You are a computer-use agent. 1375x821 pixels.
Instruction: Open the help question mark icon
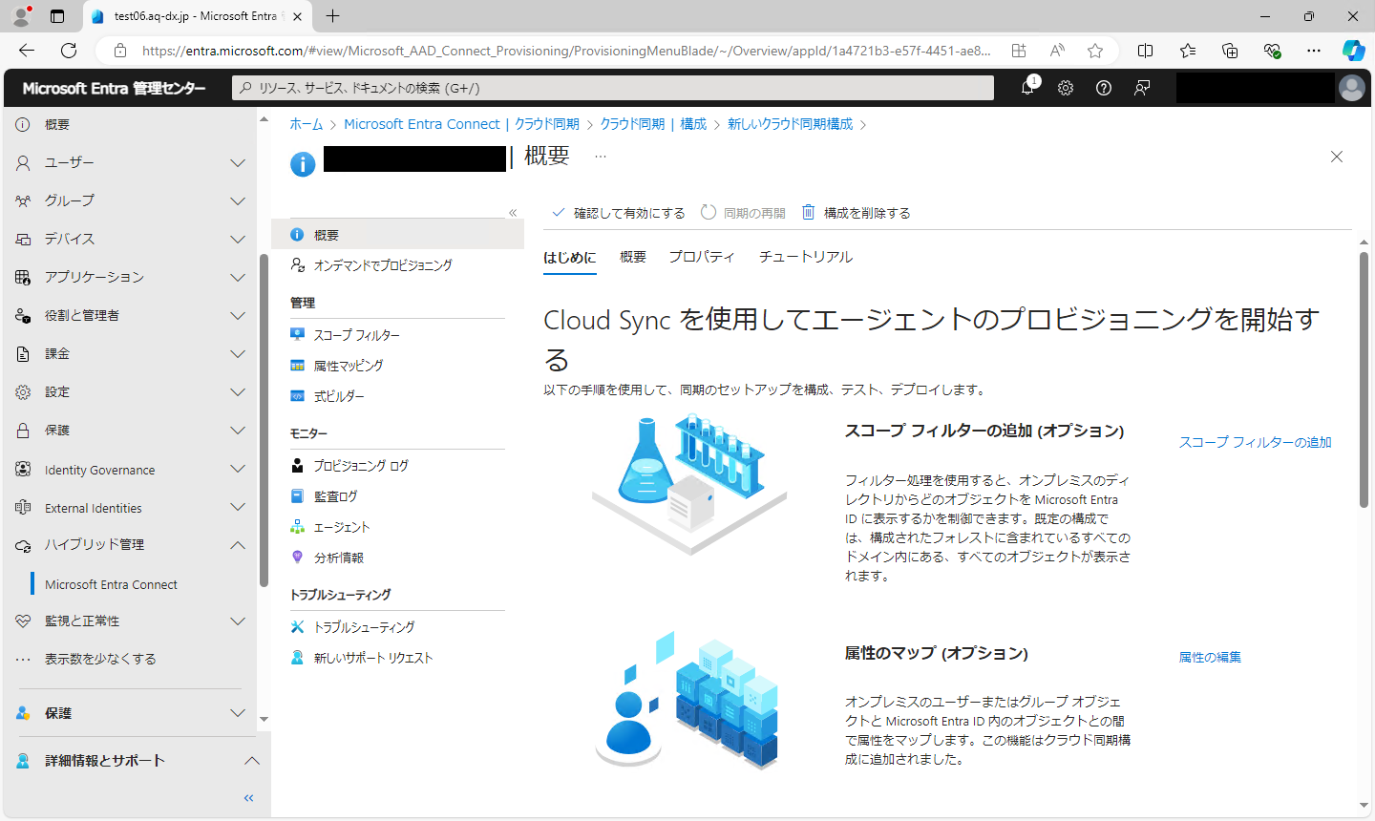pos(1104,88)
